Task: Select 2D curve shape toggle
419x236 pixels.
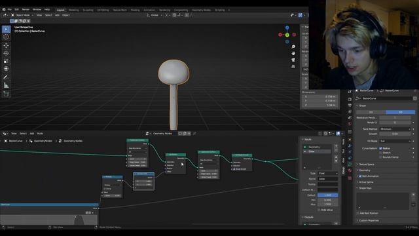Action: (x=371, y=112)
